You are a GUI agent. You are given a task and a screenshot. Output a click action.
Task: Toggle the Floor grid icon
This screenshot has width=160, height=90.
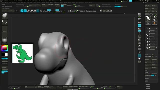pos(139,22)
